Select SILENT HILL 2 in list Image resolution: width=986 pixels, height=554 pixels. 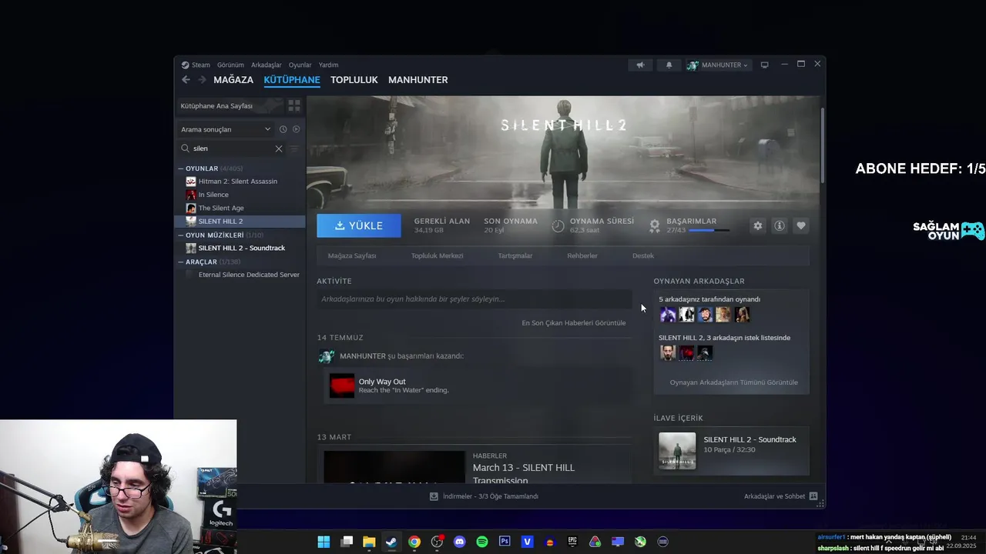pyautogui.click(x=240, y=222)
